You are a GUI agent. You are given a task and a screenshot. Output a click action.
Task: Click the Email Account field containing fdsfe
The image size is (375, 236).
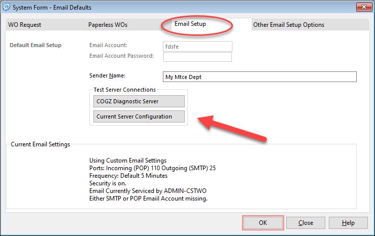pyautogui.click(x=197, y=46)
